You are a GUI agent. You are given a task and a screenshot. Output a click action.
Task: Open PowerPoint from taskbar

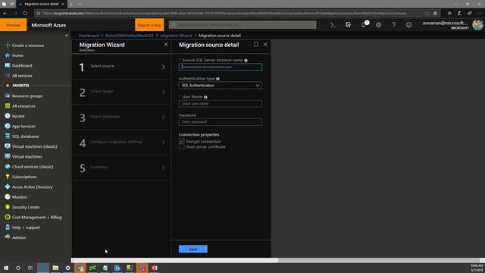coord(155,268)
